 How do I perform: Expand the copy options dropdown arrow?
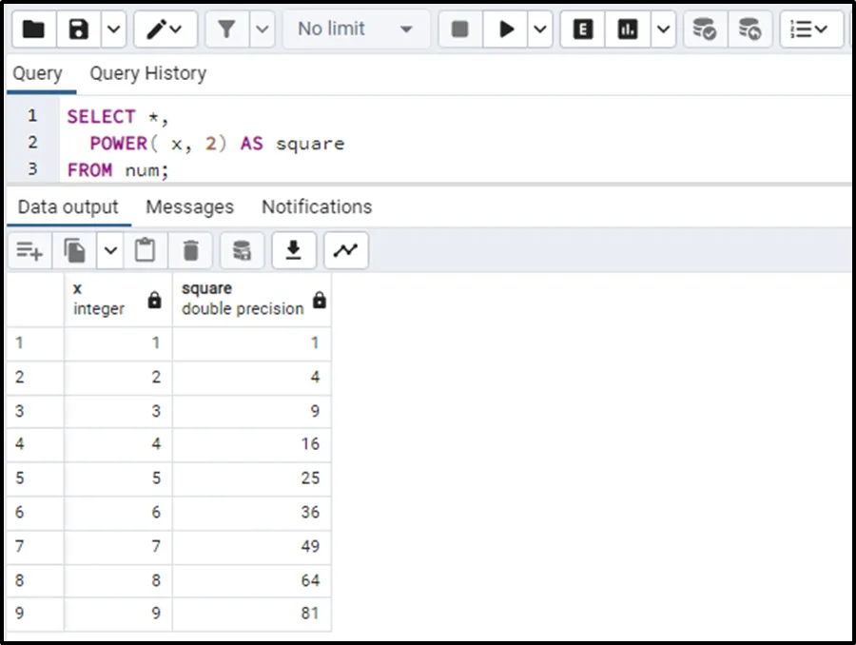111,250
